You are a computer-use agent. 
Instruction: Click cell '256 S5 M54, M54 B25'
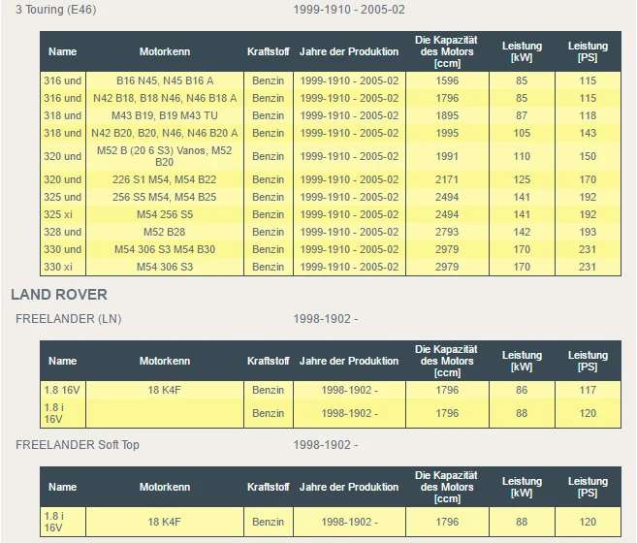pyautogui.click(x=165, y=197)
